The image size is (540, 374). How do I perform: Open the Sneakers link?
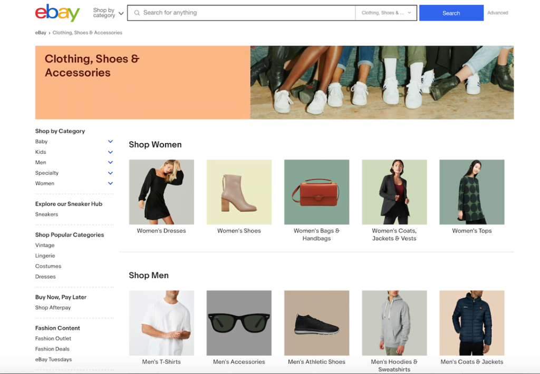[46, 214]
